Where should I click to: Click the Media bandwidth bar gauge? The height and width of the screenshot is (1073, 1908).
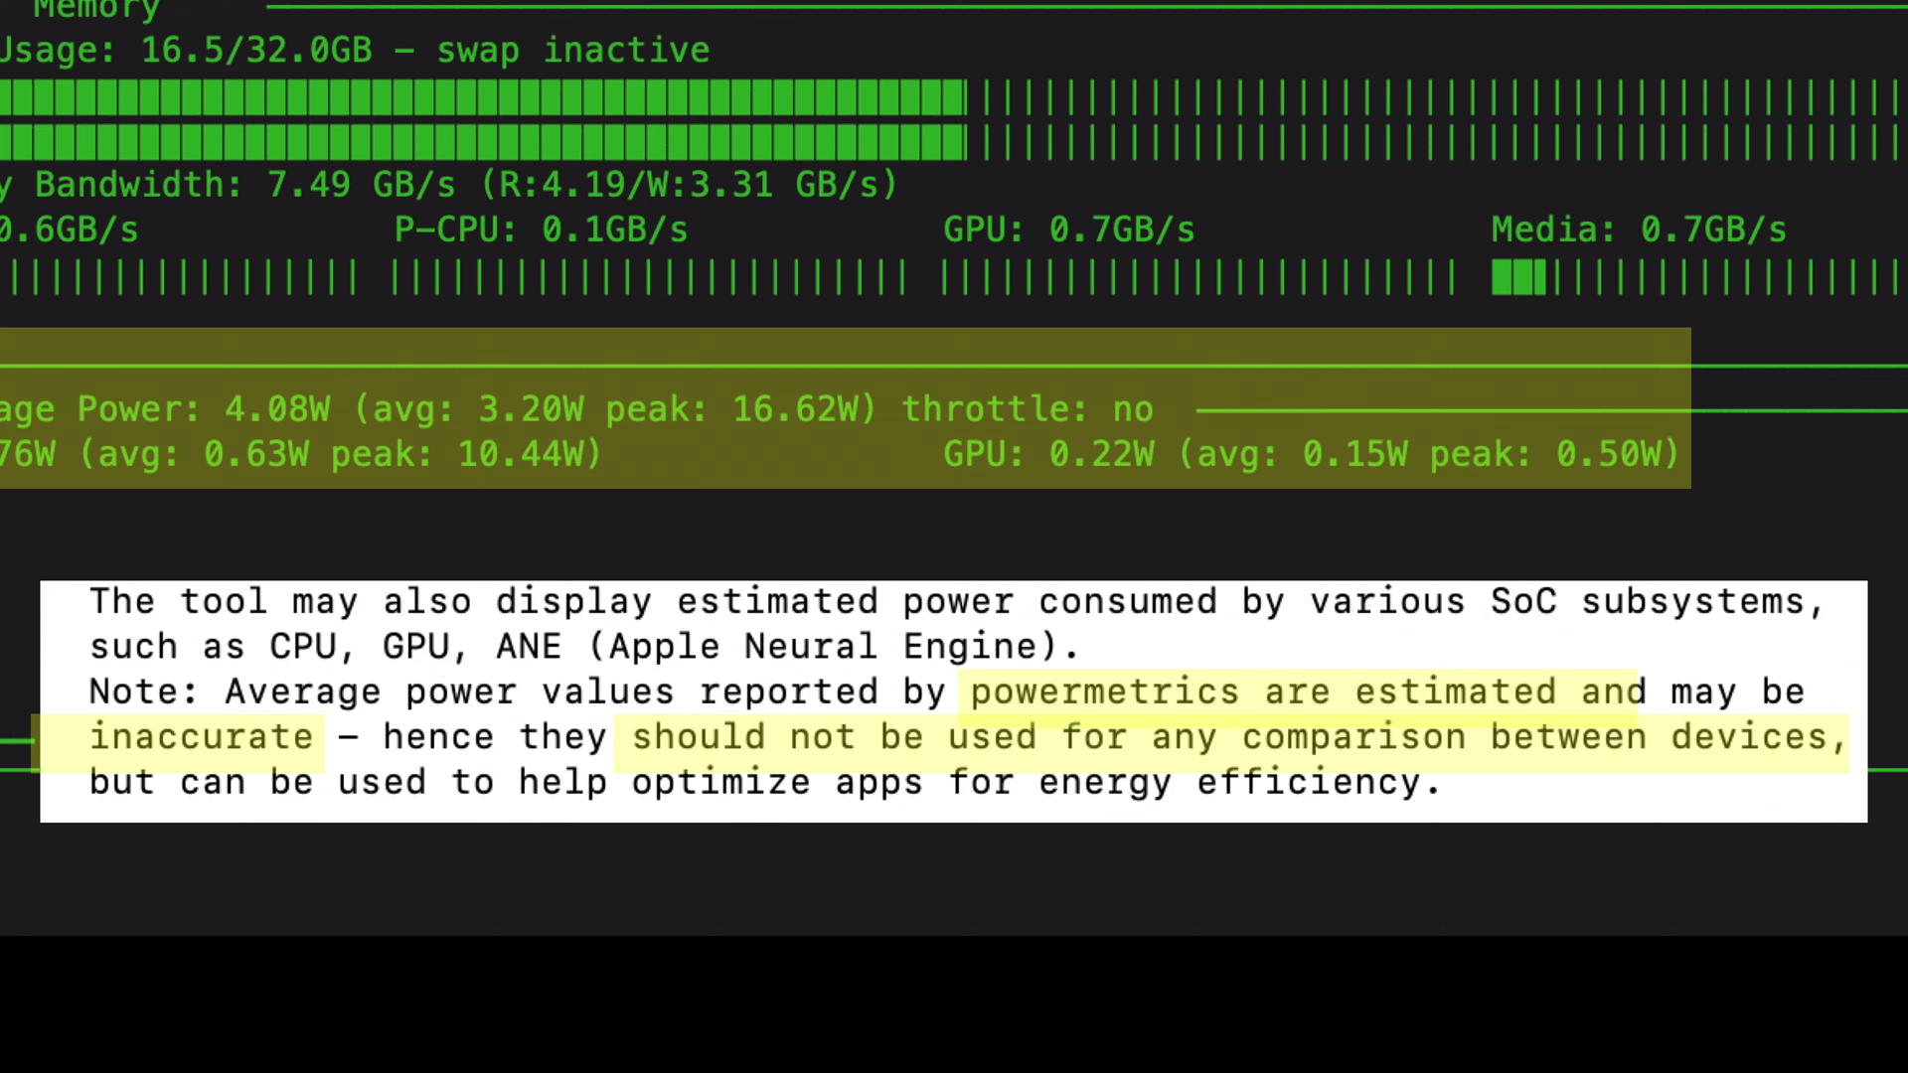(x=1695, y=278)
